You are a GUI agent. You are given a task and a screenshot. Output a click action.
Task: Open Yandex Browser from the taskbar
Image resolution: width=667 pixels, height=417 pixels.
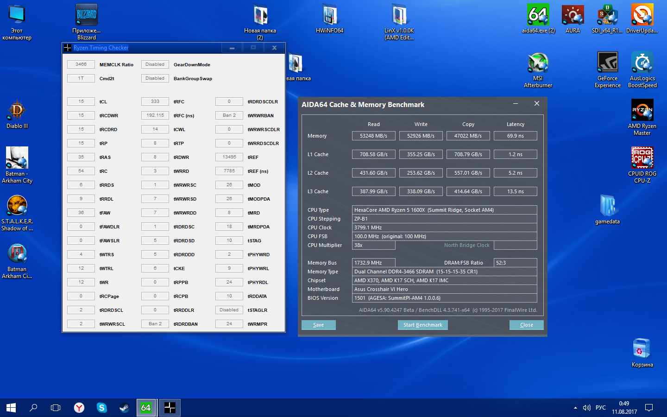79,408
